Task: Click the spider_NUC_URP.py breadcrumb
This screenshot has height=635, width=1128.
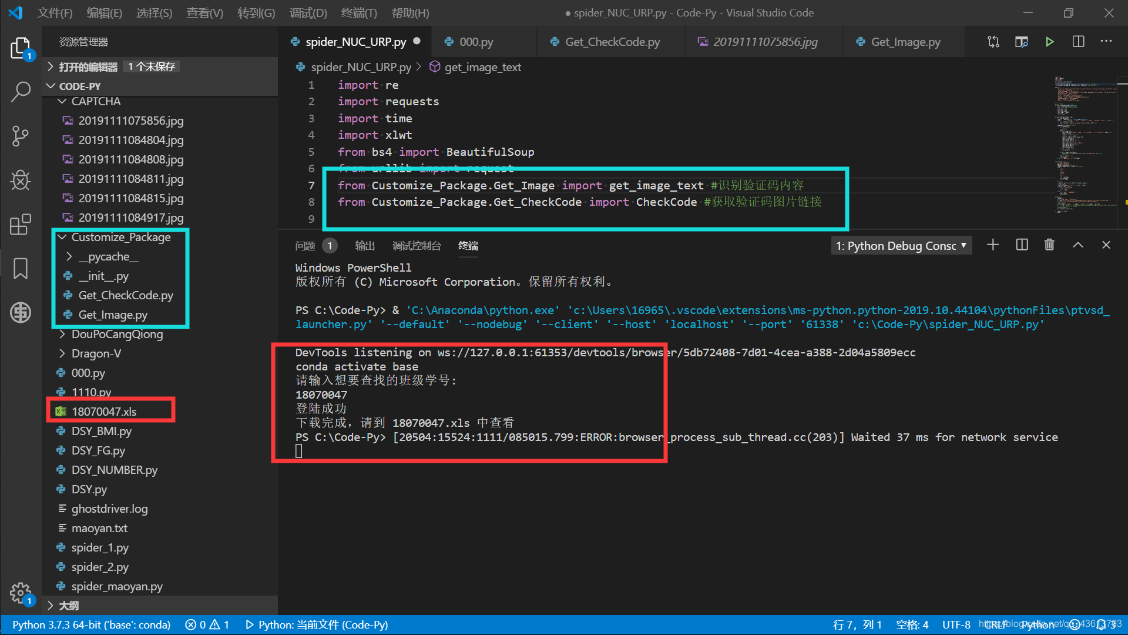Action: coord(353,67)
